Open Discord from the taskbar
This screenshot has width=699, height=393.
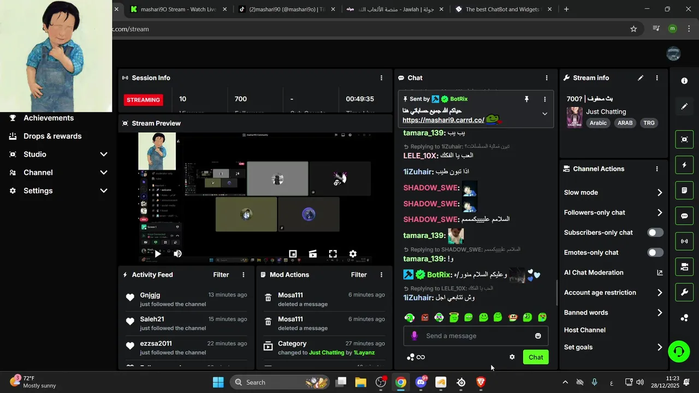pyautogui.click(x=421, y=382)
